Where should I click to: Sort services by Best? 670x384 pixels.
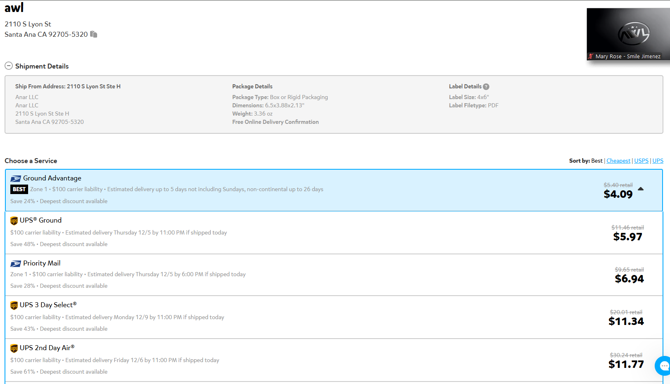[x=597, y=161]
